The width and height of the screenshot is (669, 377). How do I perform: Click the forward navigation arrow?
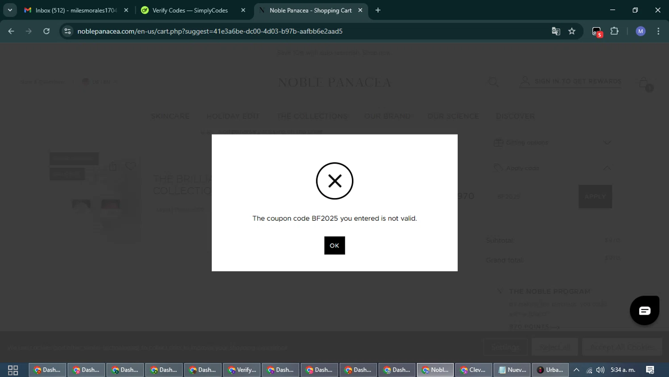pyautogui.click(x=29, y=31)
